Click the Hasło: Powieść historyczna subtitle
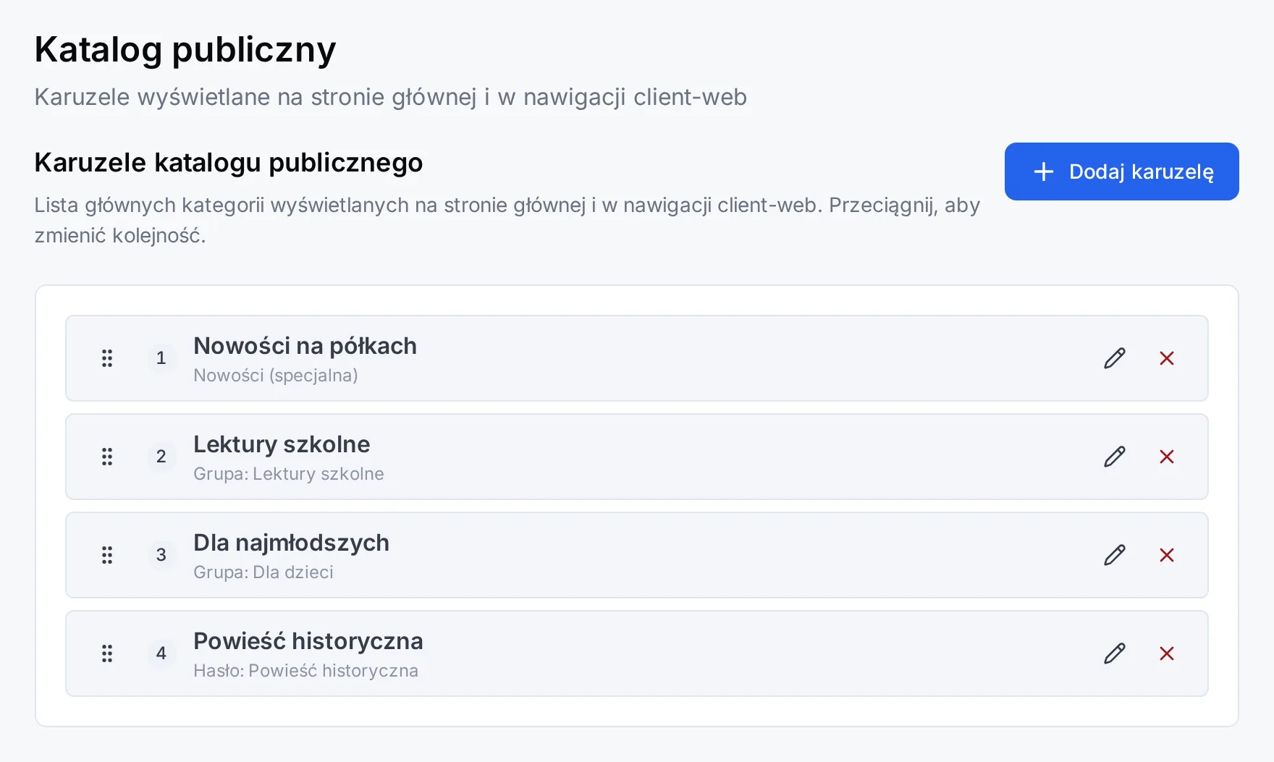Viewport: 1274px width, 762px height. (305, 671)
